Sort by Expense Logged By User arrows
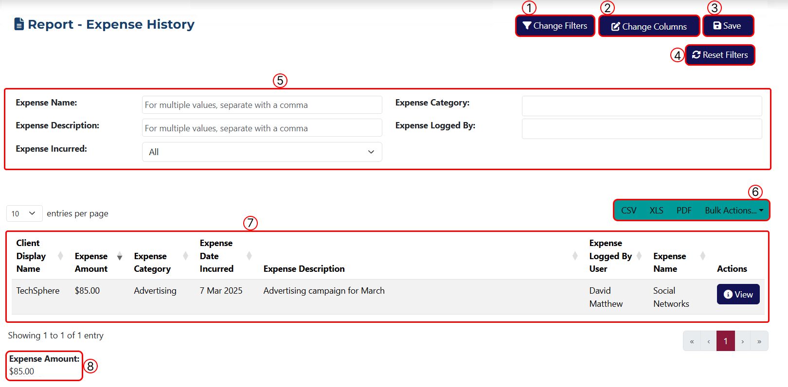 click(x=639, y=256)
